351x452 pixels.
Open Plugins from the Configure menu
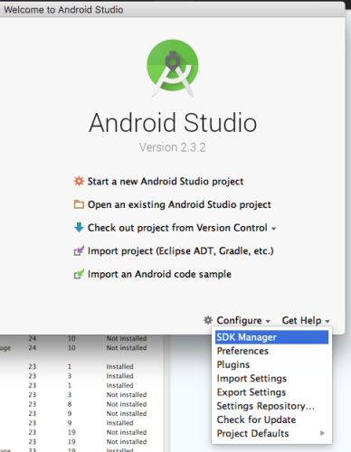tap(271, 364)
